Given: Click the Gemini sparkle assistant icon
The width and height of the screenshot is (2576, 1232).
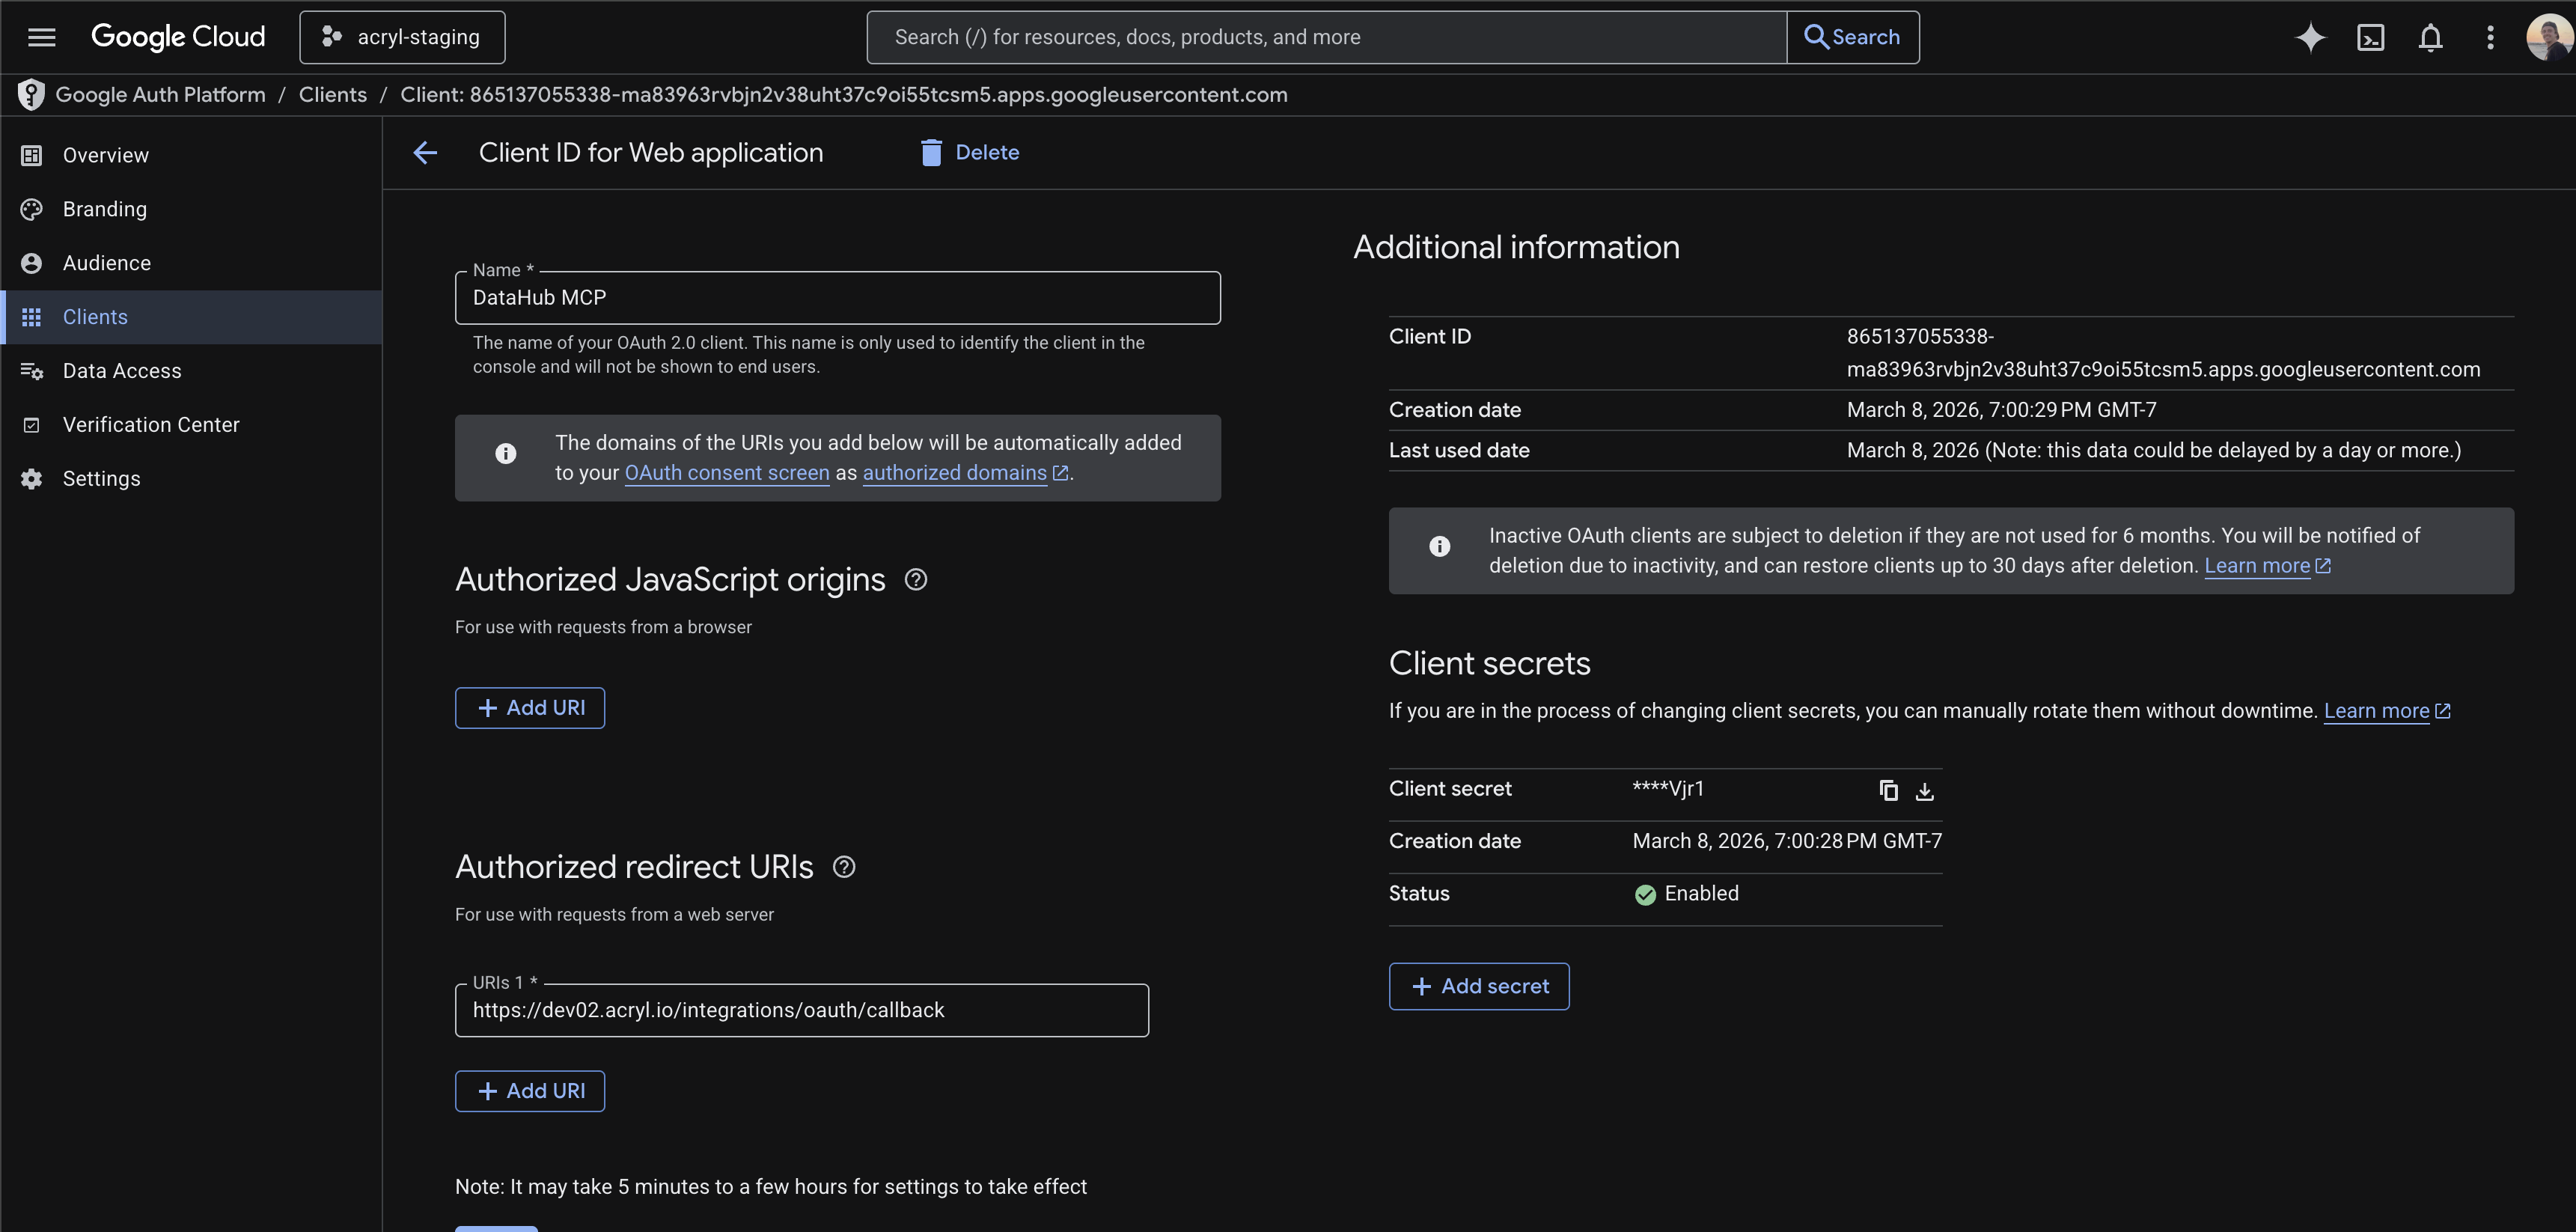Looking at the screenshot, I should (2310, 37).
